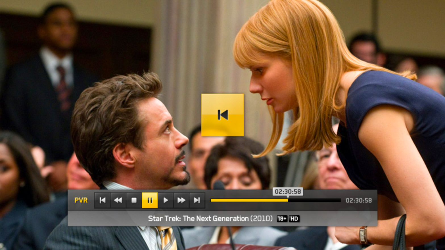Click the skip to next button
Viewport: 445px width, 250px height.
click(197, 200)
